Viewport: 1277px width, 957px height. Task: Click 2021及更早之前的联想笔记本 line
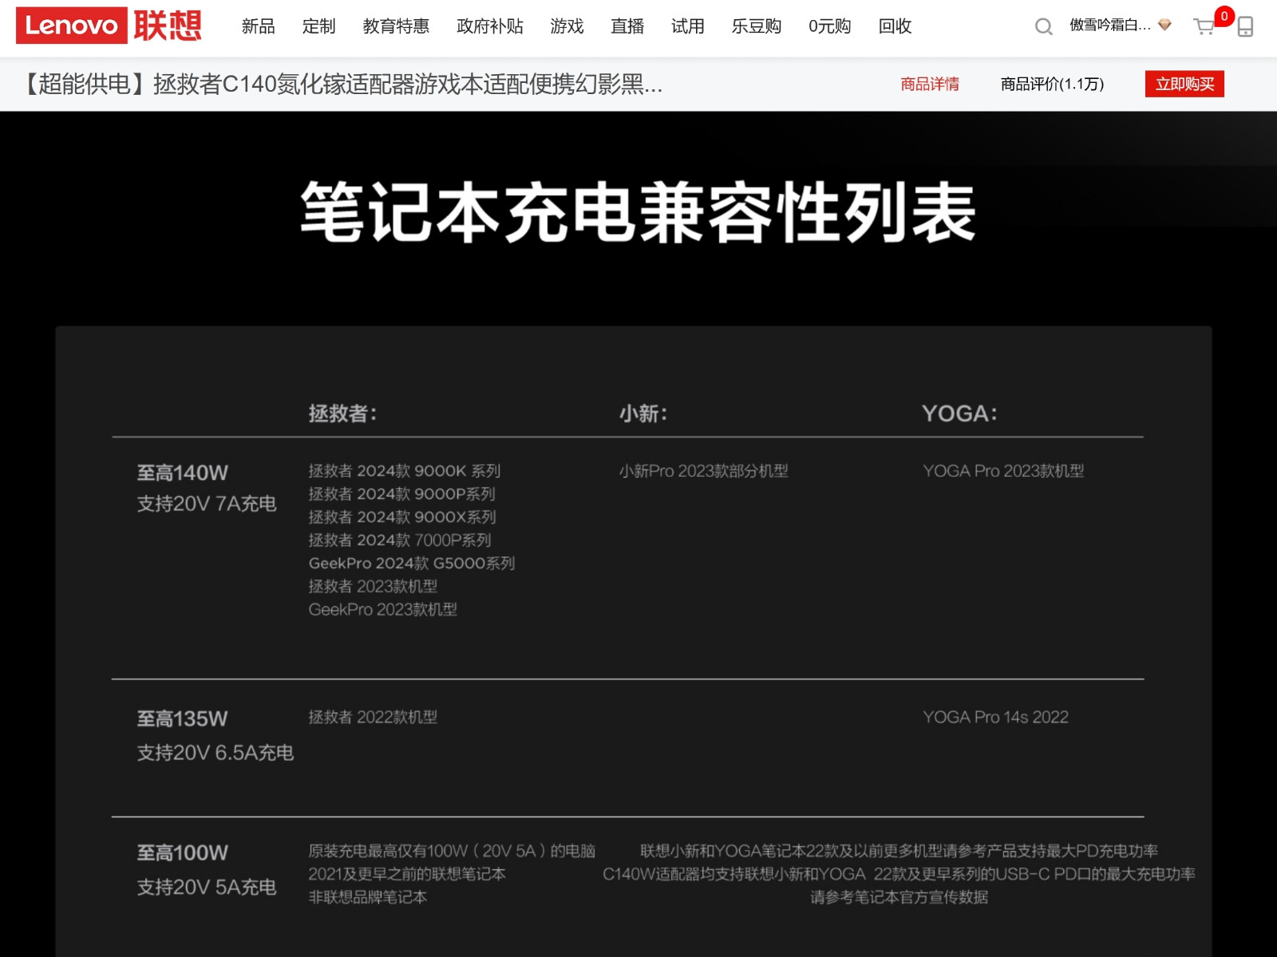[407, 874]
